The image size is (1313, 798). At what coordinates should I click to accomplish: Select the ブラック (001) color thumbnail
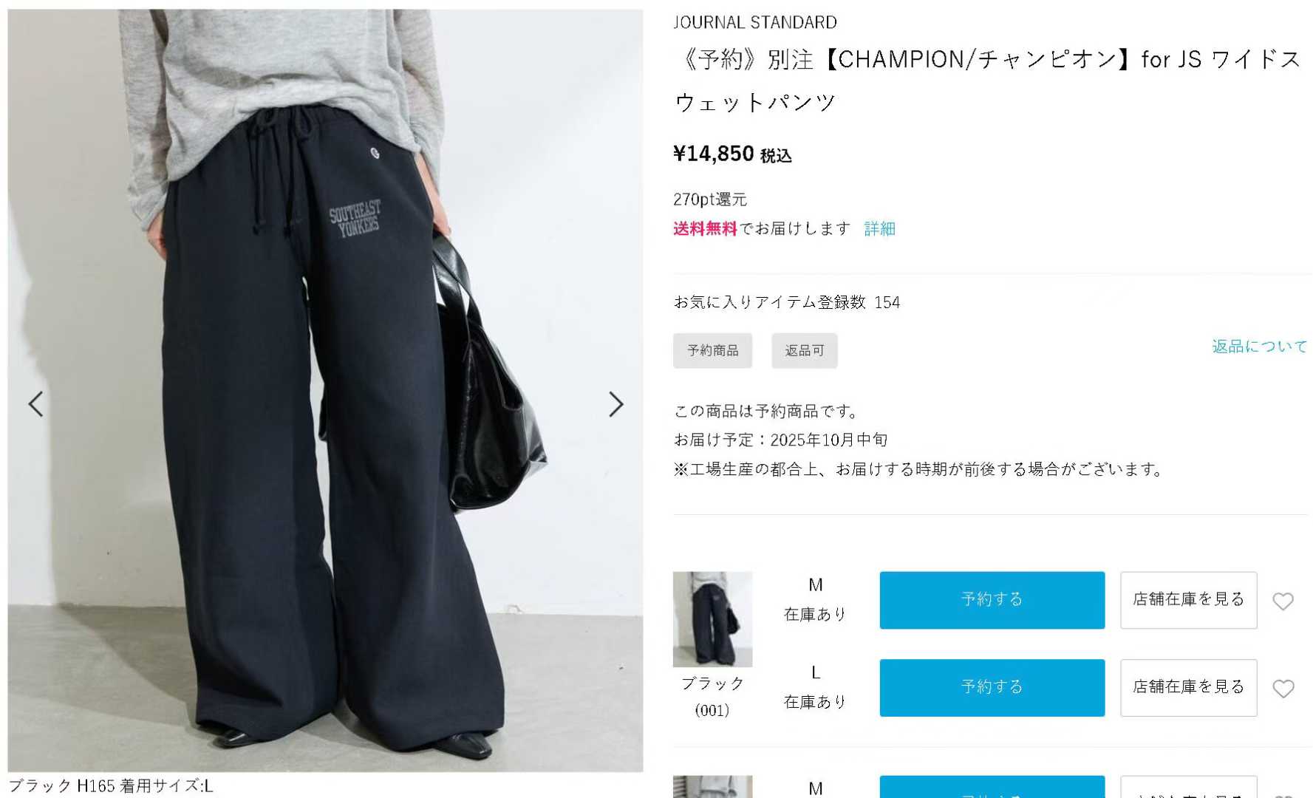click(x=712, y=619)
